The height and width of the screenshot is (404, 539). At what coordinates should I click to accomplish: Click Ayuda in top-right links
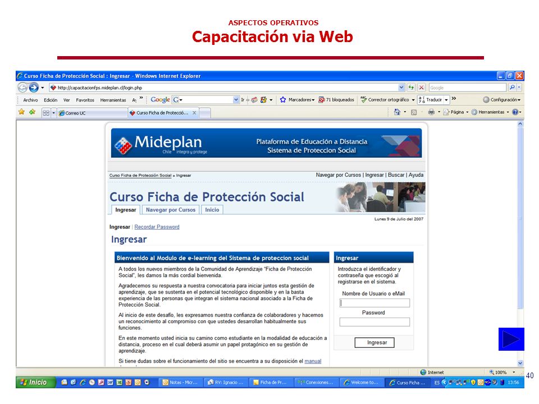pyautogui.click(x=416, y=175)
